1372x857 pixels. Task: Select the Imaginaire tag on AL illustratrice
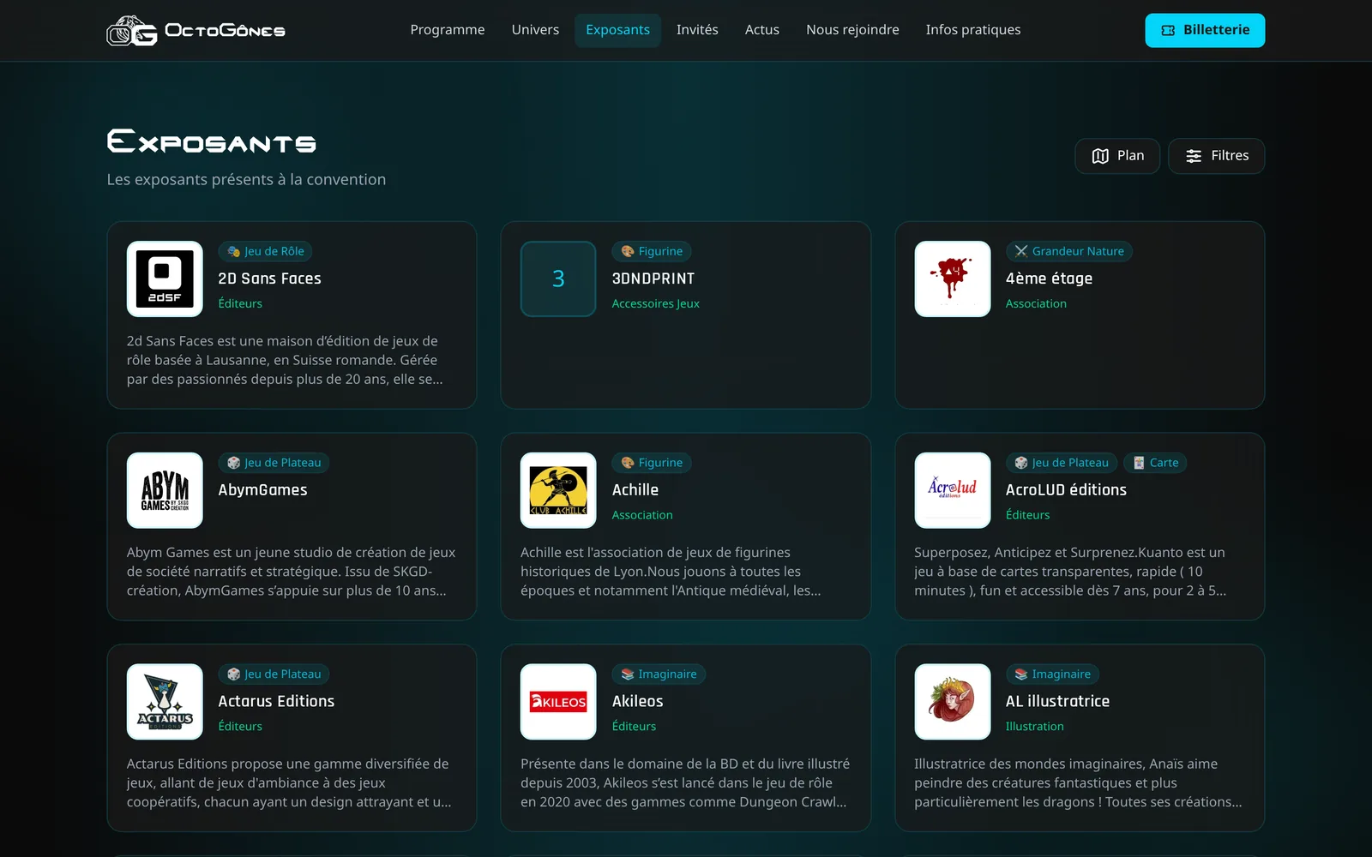(1052, 674)
